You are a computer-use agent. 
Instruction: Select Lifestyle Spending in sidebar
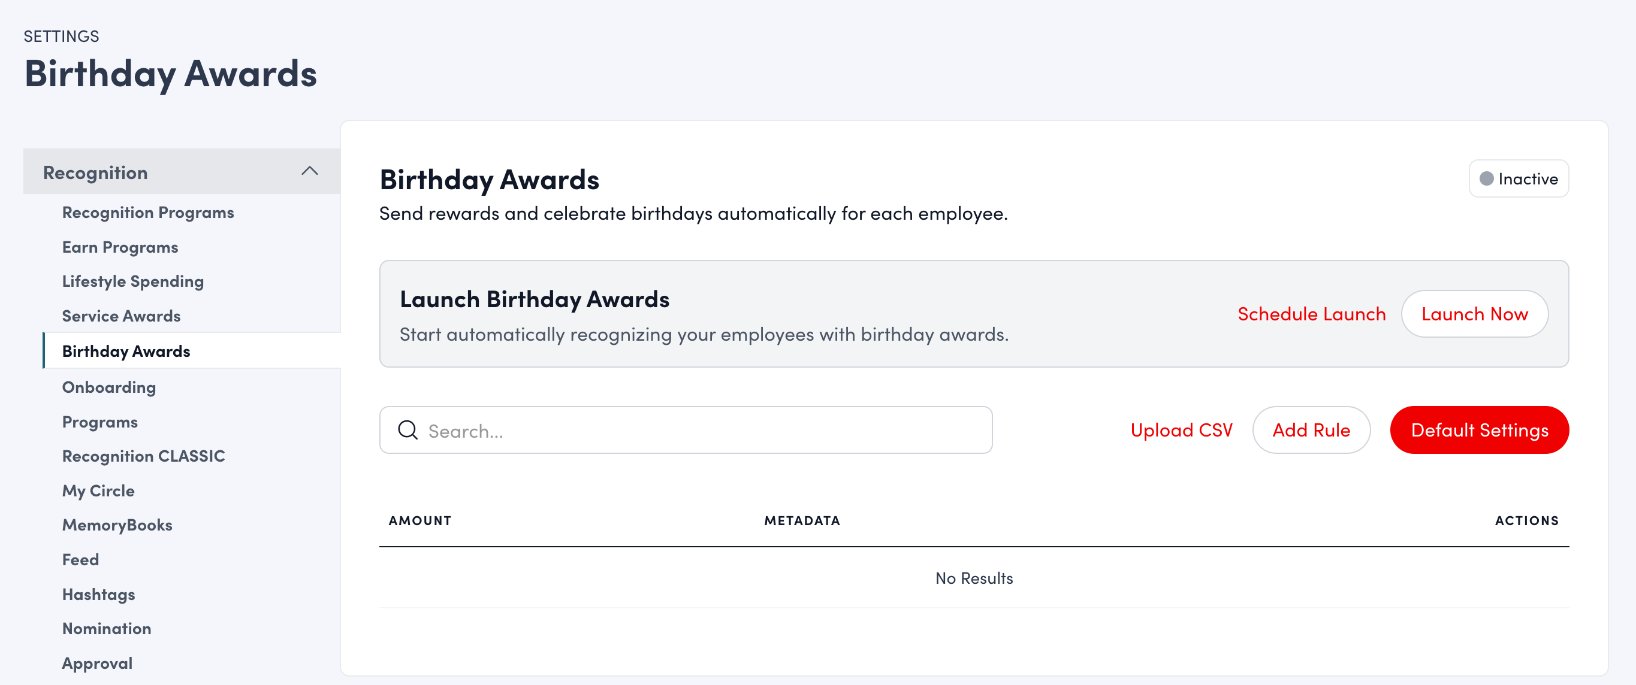[132, 281]
